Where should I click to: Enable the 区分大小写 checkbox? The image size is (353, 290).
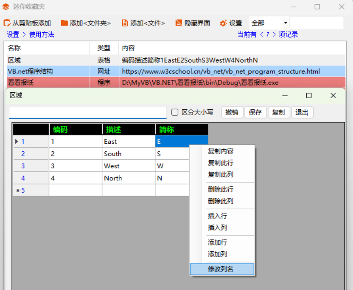[175, 112]
